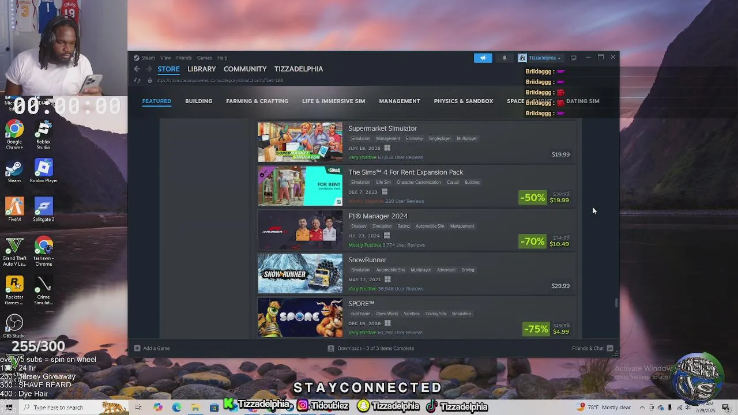Click SnowRunner's Driving tag
This screenshot has width=738, height=415.
click(468, 270)
